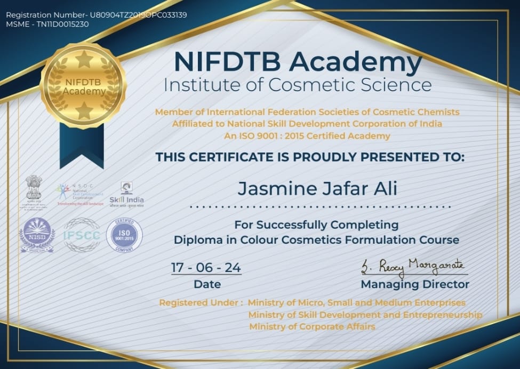This screenshot has width=520, height=369.
Task: Click the IFSCC logo
Action: (82, 235)
